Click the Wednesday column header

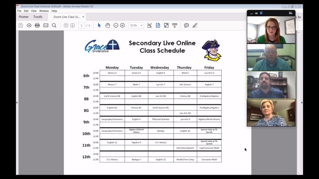[159, 68]
